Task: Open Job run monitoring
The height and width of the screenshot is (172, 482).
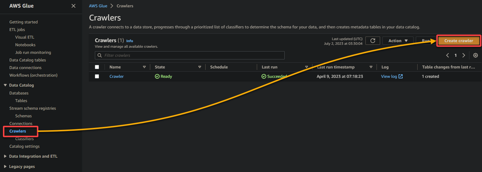Action: [x=33, y=52]
